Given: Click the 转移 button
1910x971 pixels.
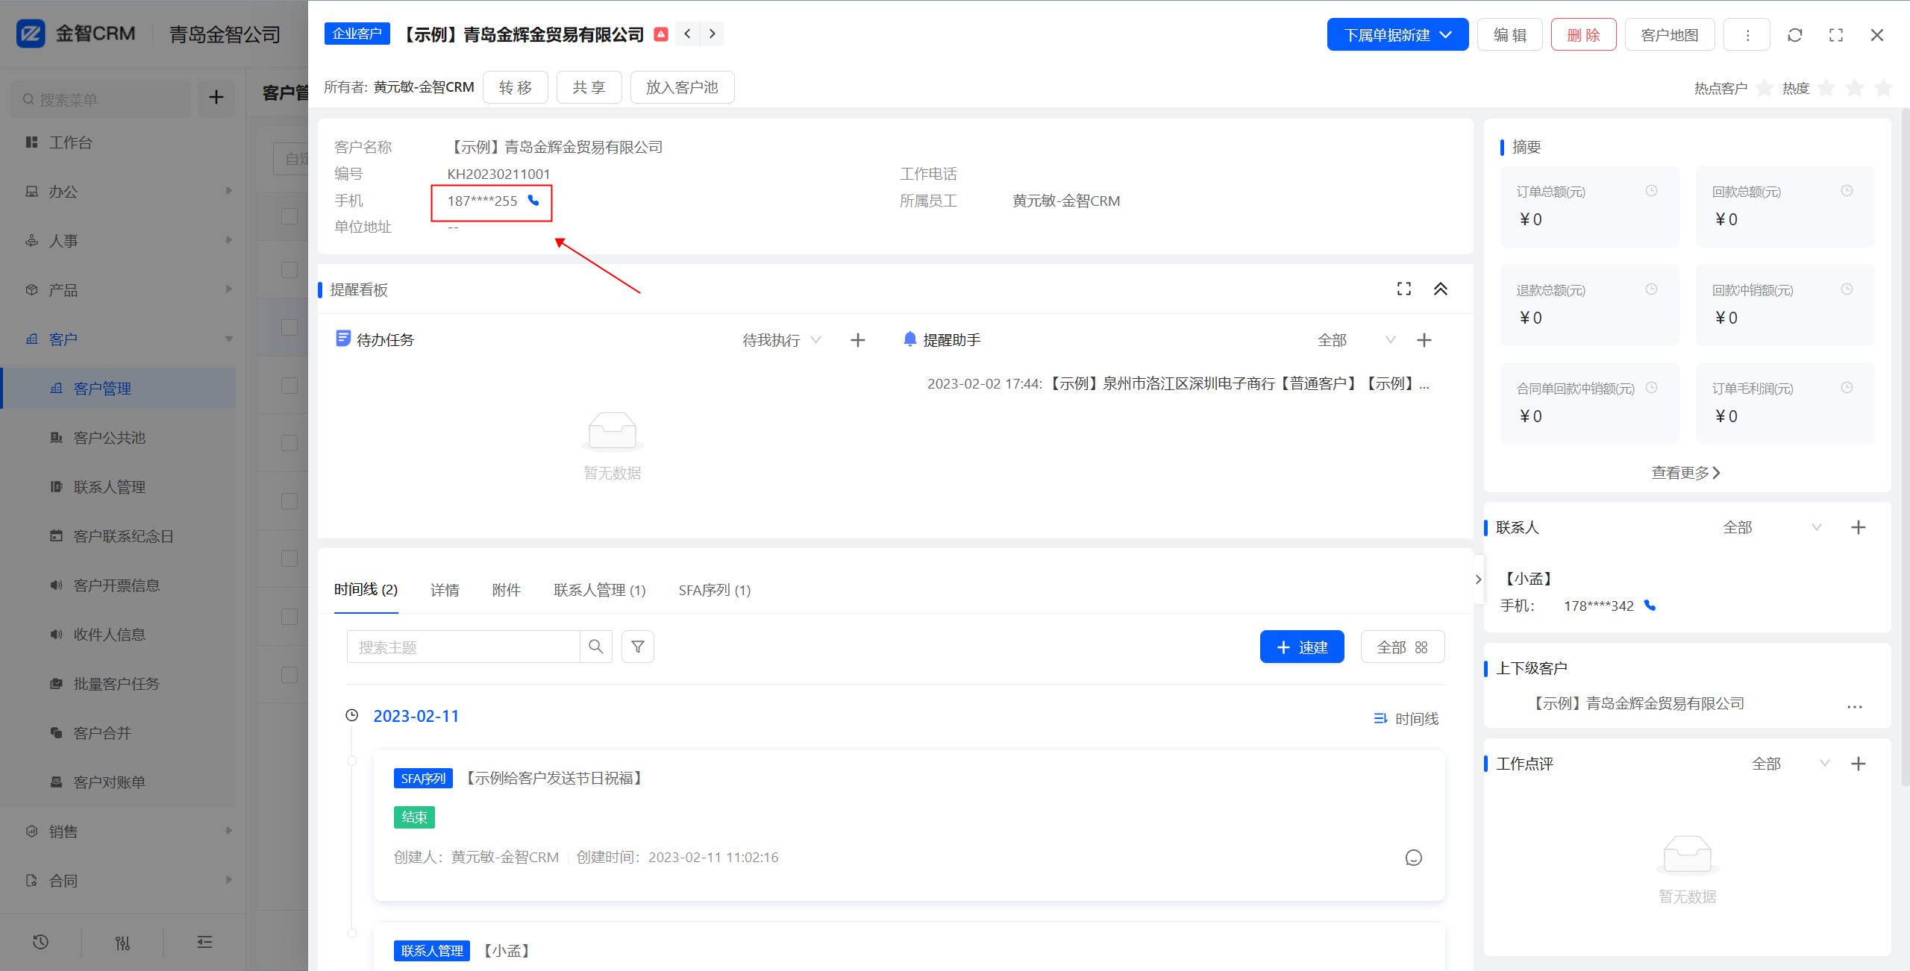Looking at the screenshot, I should pyautogui.click(x=516, y=87).
